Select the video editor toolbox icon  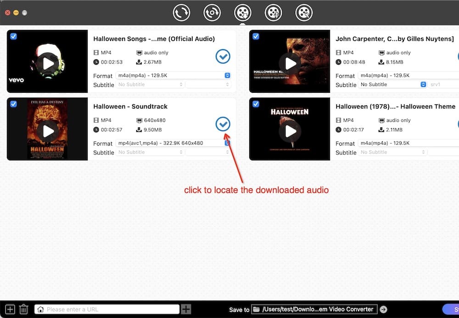coord(303,12)
